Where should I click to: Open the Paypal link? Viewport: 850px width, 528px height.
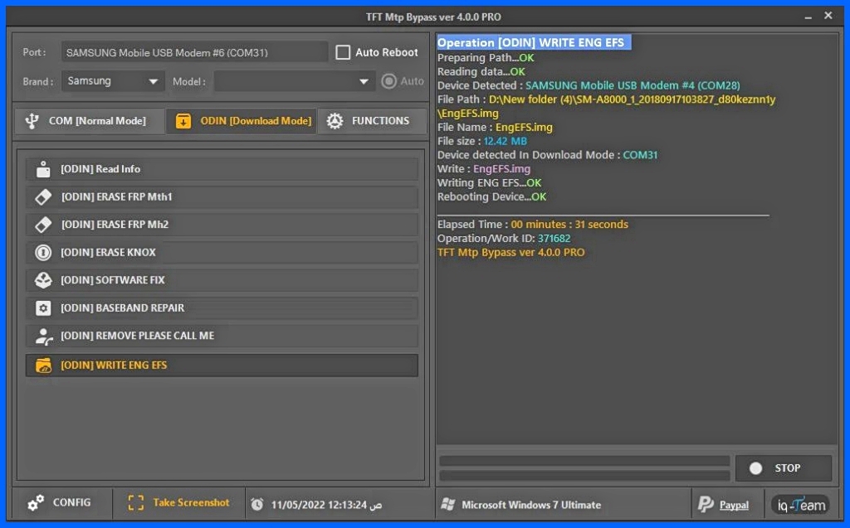[734, 506]
